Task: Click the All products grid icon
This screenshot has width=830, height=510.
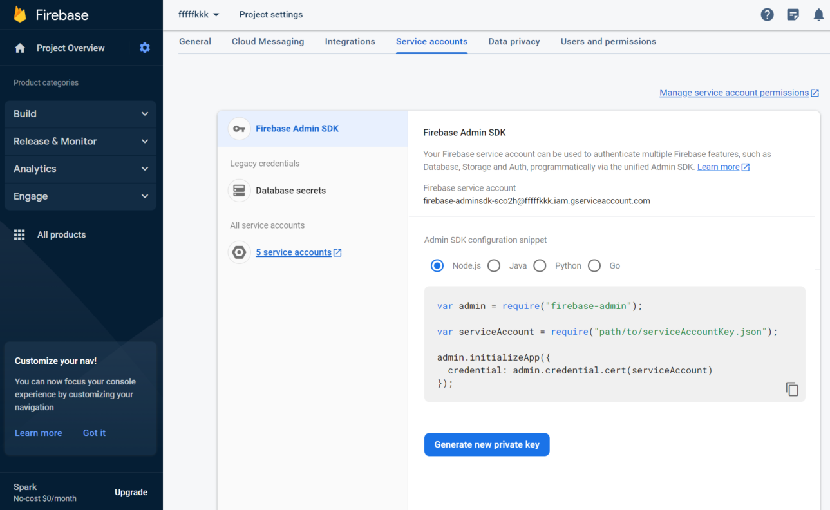Action: (19, 234)
